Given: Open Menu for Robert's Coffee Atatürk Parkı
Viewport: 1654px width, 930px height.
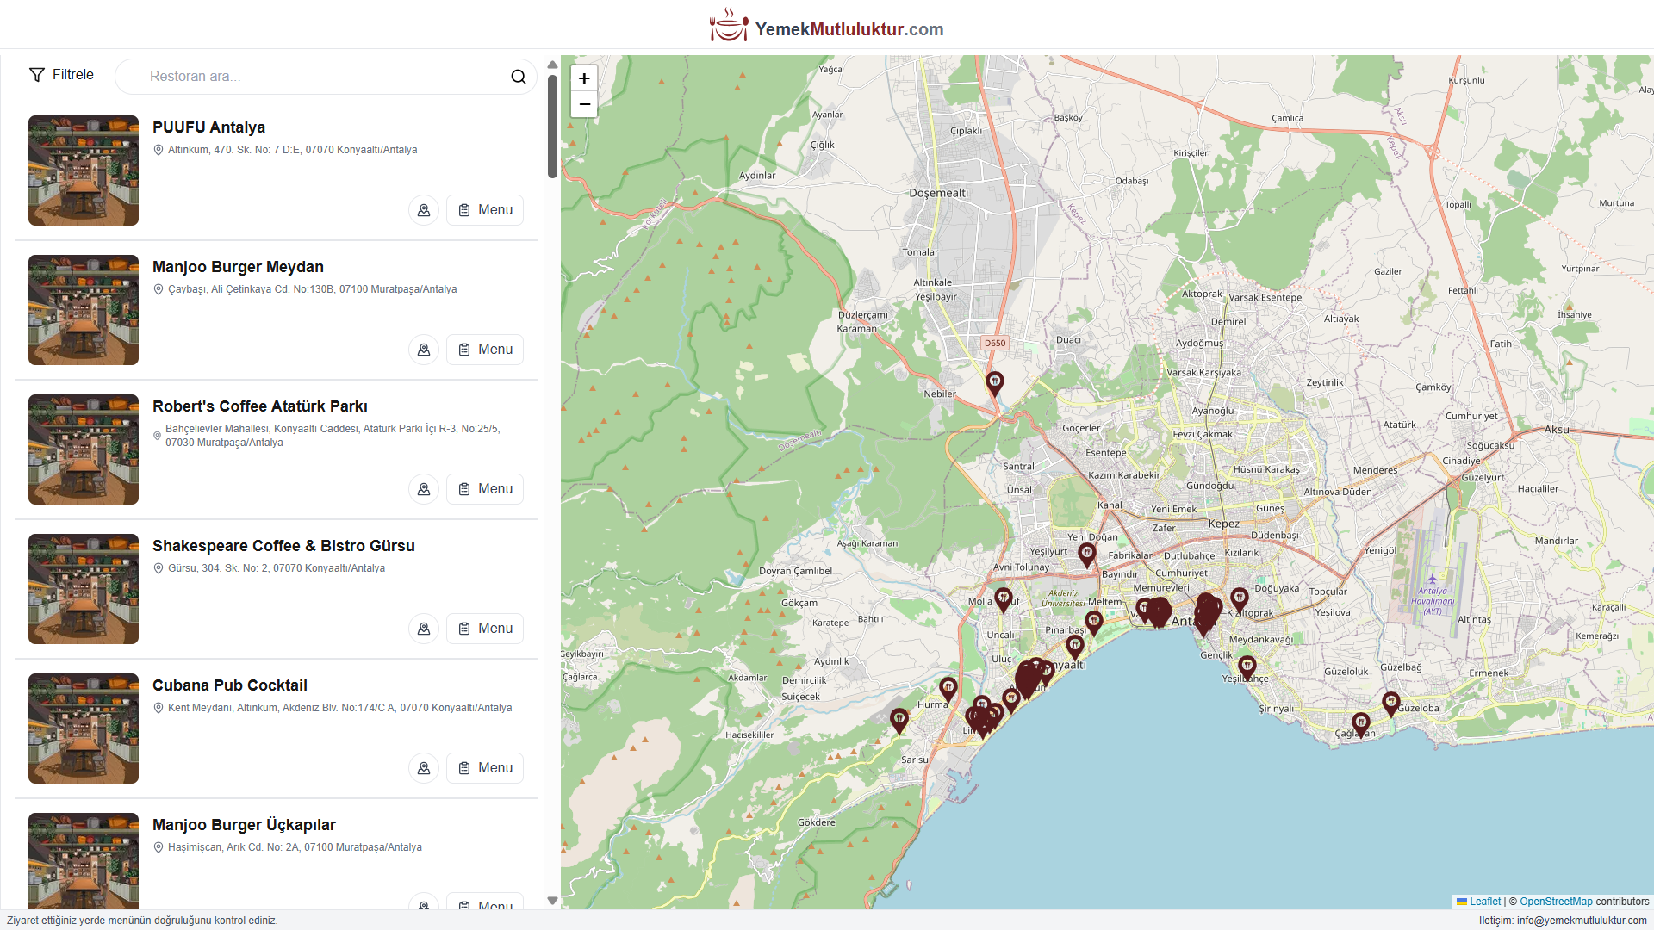Looking at the screenshot, I should coord(485,489).
